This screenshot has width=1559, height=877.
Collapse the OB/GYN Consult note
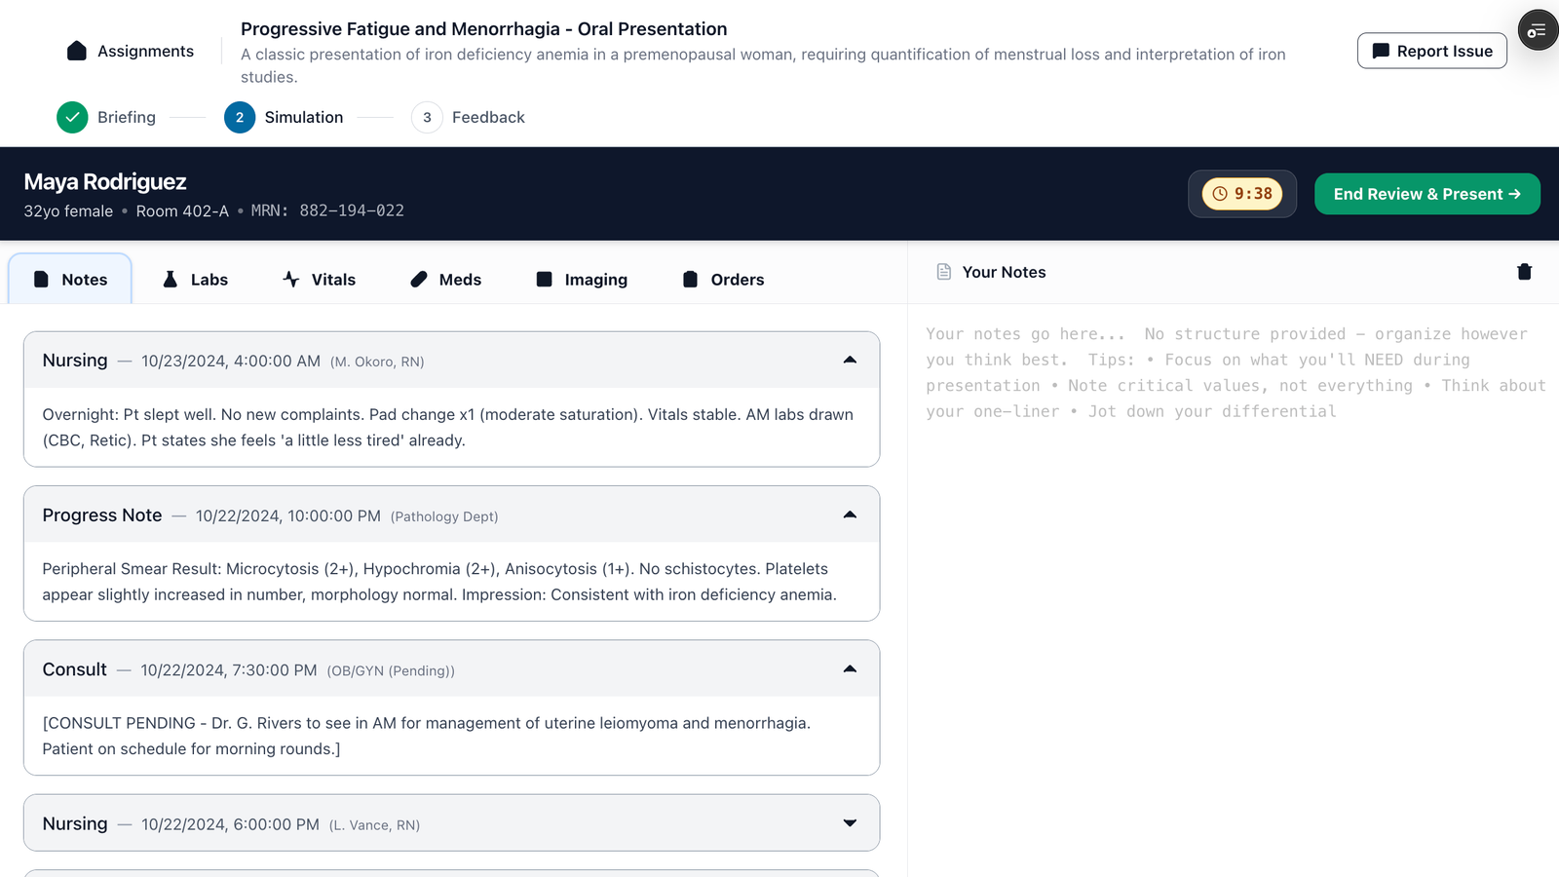(850, 669)
